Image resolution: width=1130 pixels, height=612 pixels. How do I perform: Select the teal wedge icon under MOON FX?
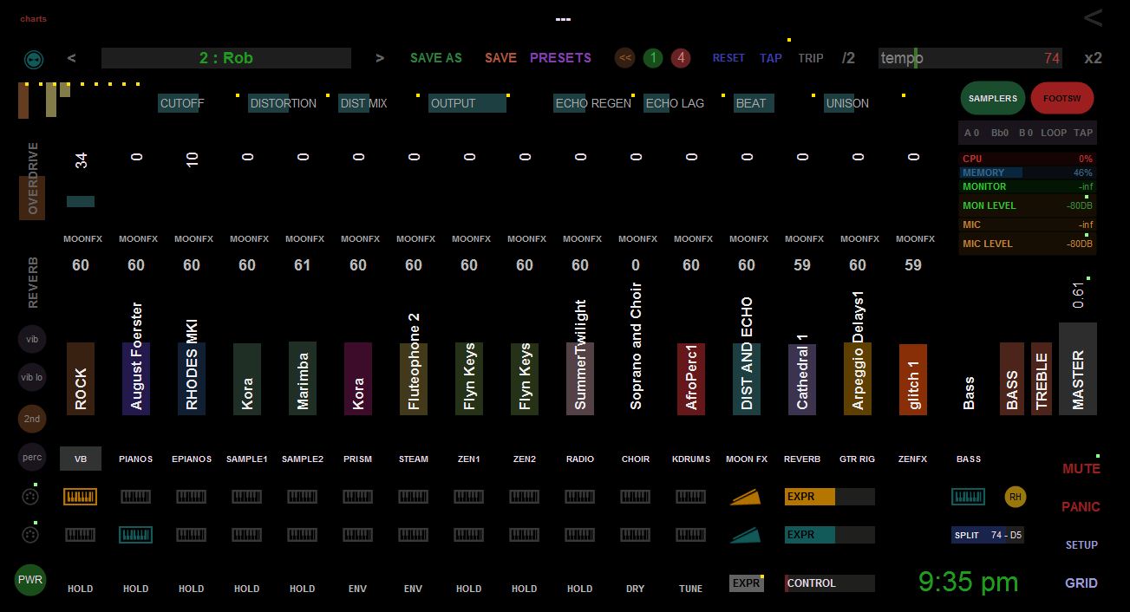coord(746,535)
